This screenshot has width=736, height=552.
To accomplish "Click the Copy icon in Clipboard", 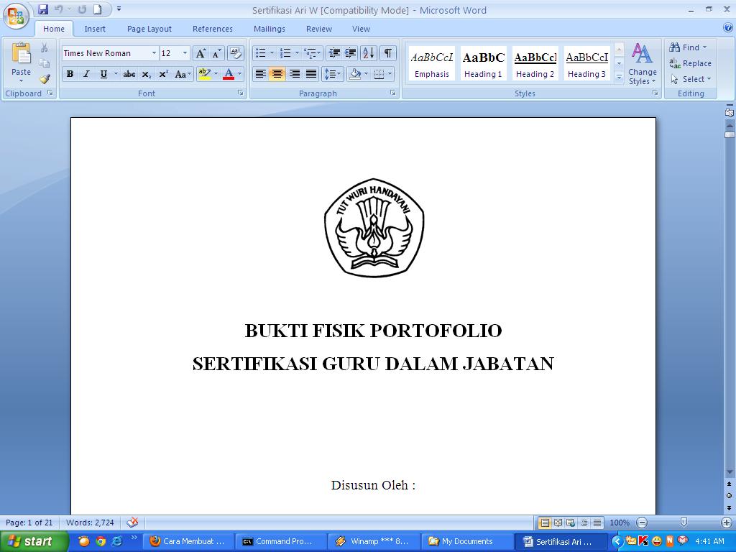I will [x=44, y=63].
